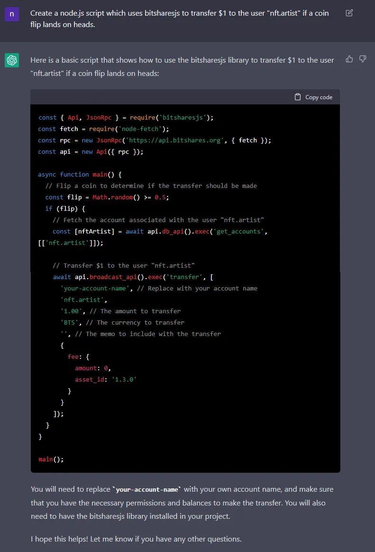This screenshot has width=375, height=552.
Task: Click the 'Replace with your account name' comment
Action: coord(197,288)
